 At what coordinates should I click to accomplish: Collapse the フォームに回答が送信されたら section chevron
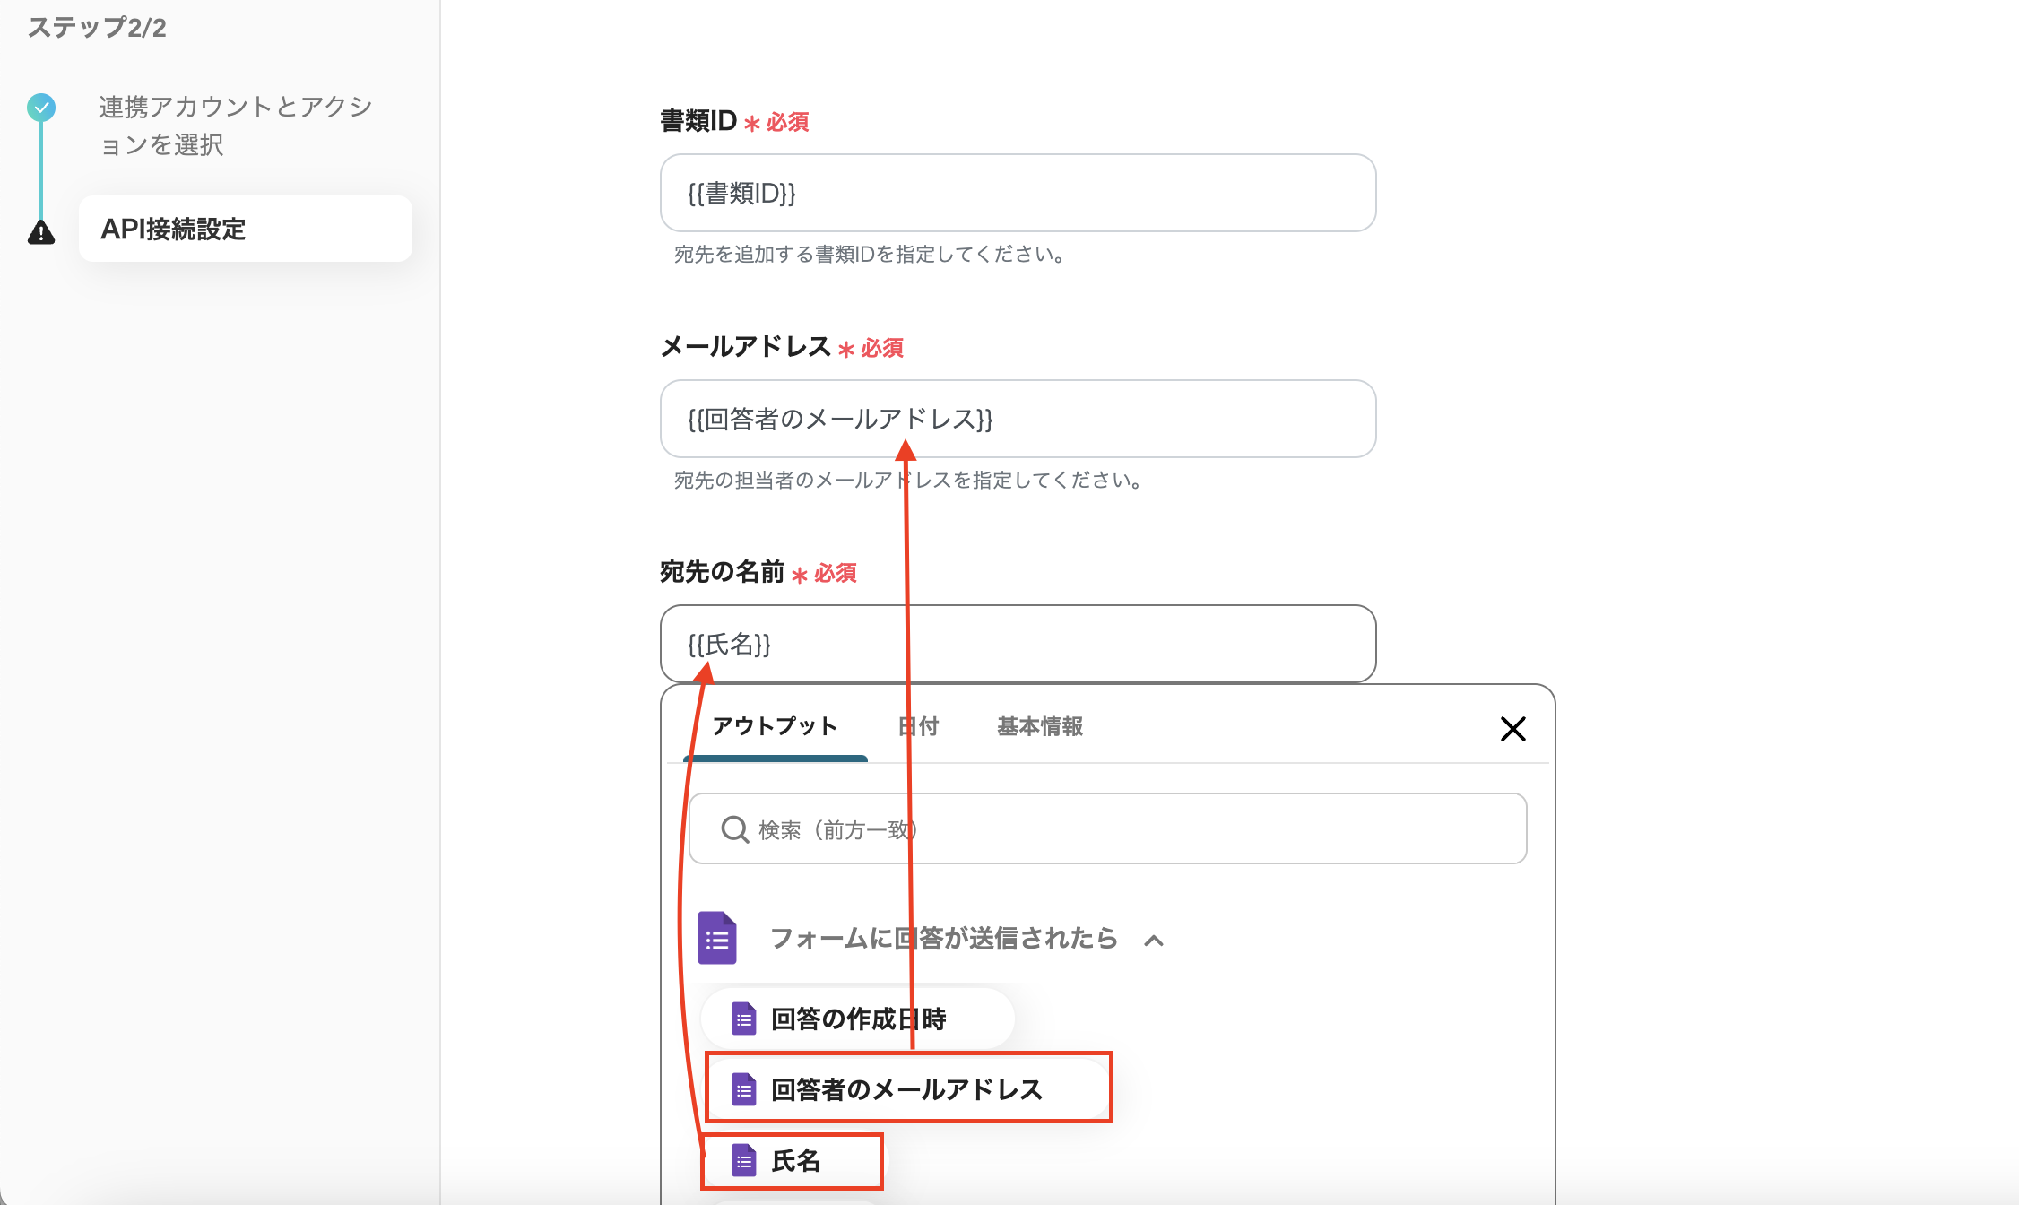point(1154,940)
